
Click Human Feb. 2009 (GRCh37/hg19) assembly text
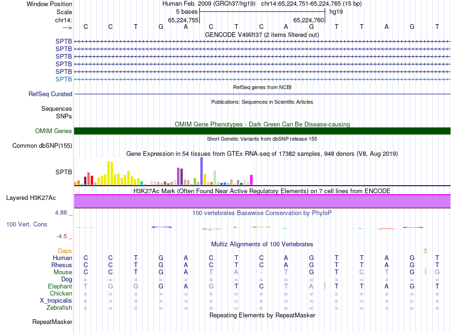(209, 4)
